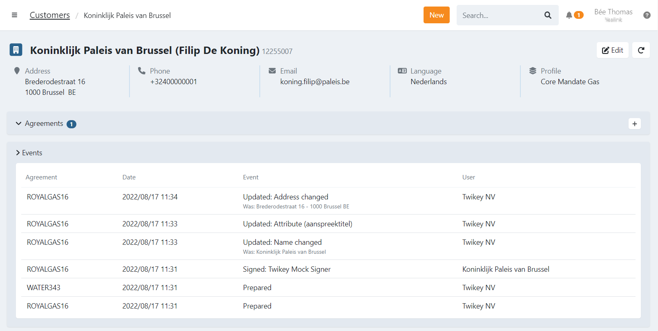Collapse the Agreements section
Viewport: 658px width, 331px height.
18,123
